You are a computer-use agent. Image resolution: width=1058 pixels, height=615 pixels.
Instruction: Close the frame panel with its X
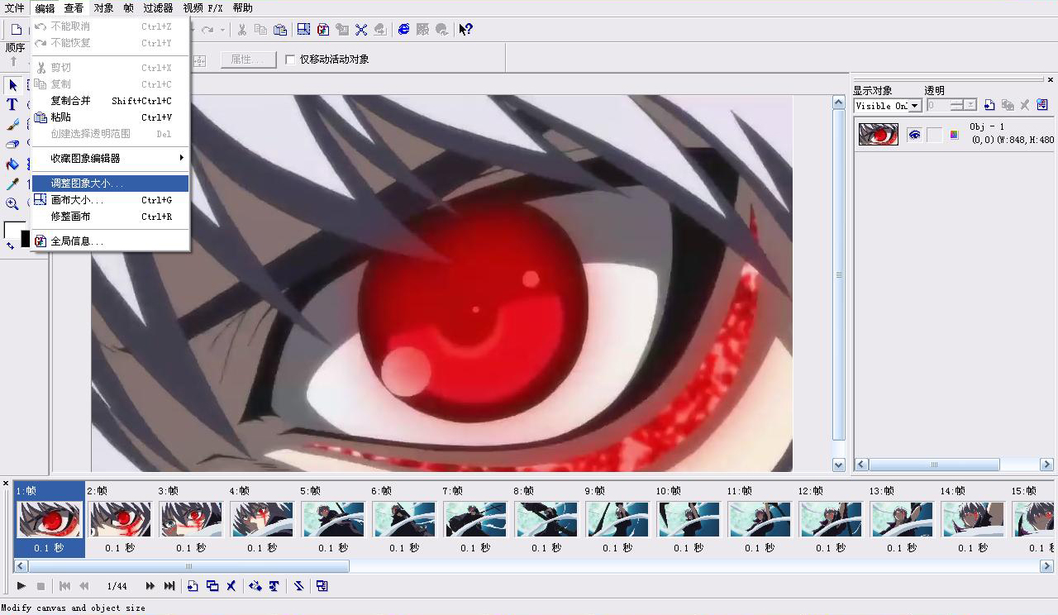[6, 484]
